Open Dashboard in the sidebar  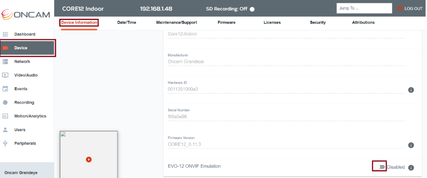click(27, 34)
